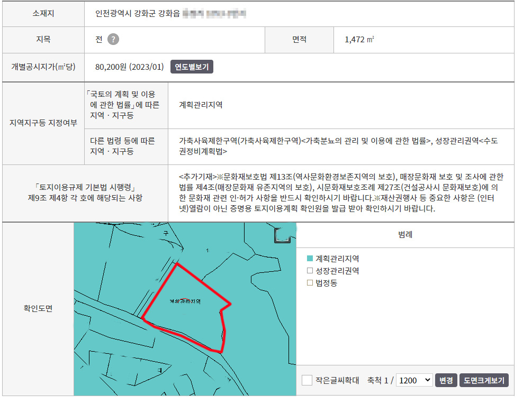Select the 범례 legend header
Screen dimensions: 523x404
click(405, 235)
